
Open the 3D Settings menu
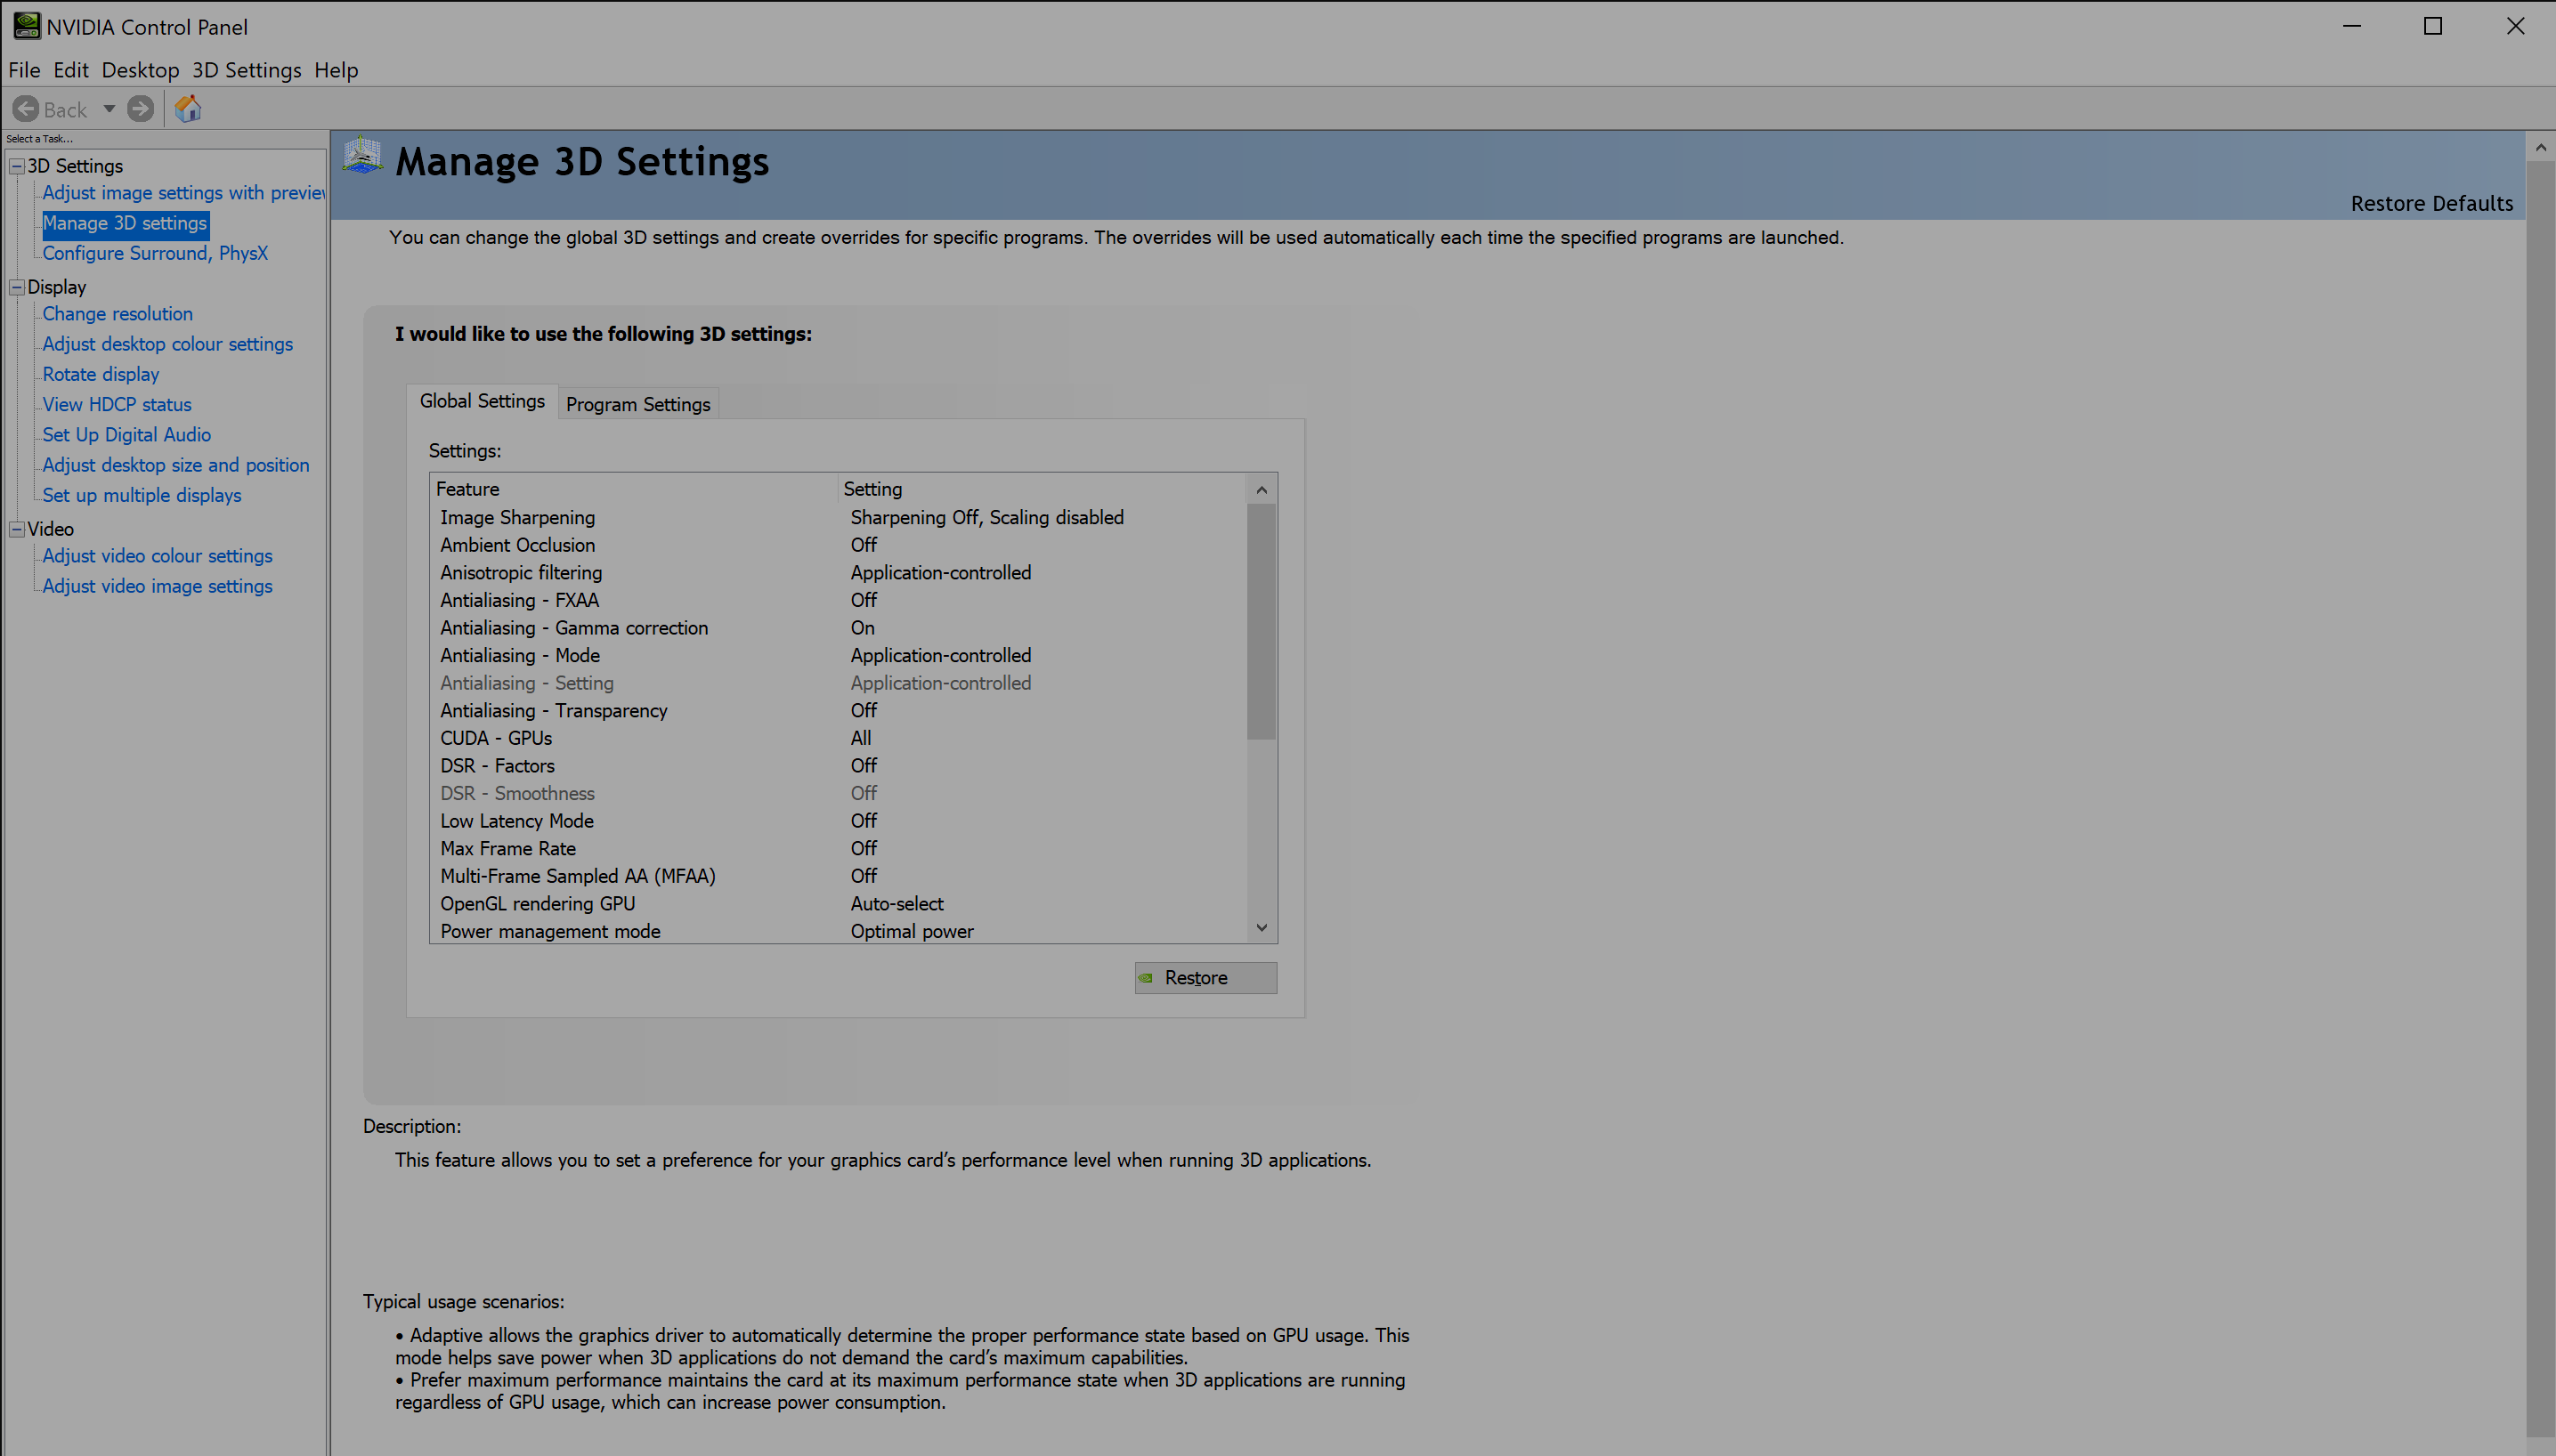246,70
